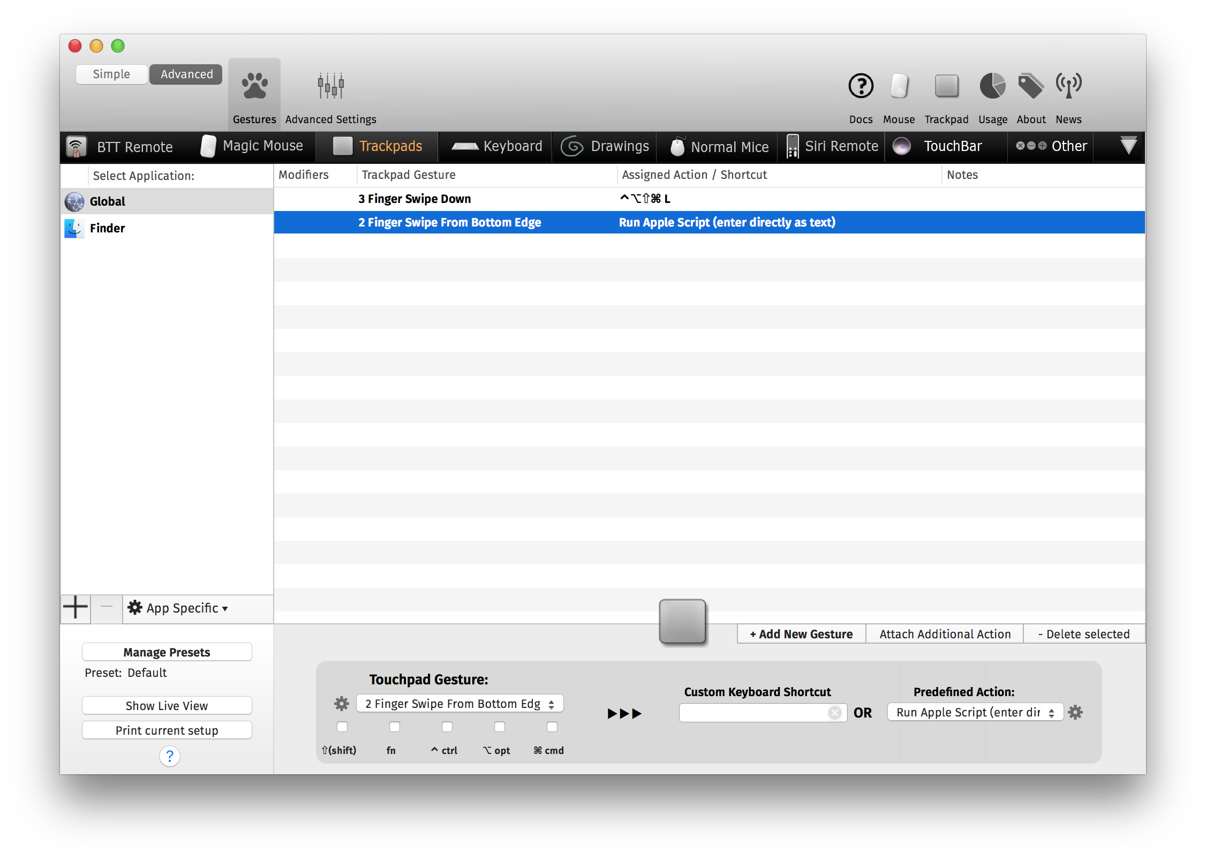
Task: Click the Manage Presets button
Action: coord(167,652)
